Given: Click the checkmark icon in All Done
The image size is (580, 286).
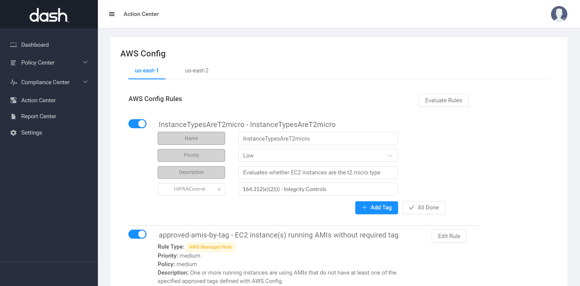Looking at the screenshot, I should [x=411, y=208].
